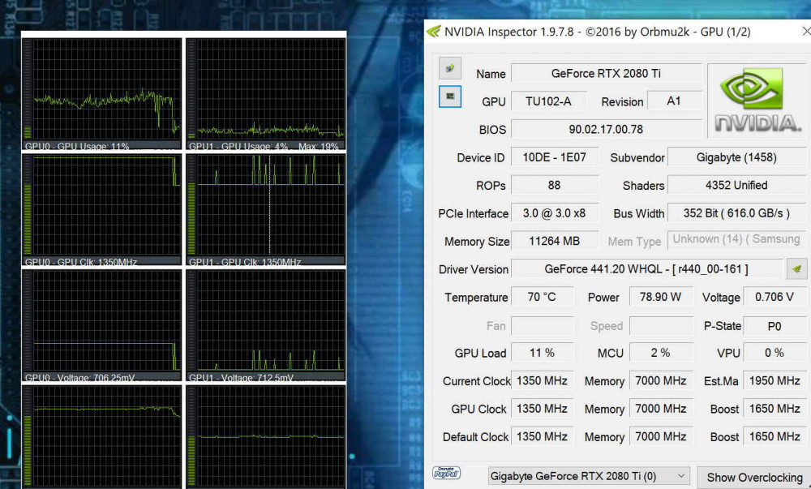Image resolution: width=811 pixels, height=489 pixels.
Task: Open the Gigabyte GeForce RTX 2080 Ti dropdown
Action: 587,477
